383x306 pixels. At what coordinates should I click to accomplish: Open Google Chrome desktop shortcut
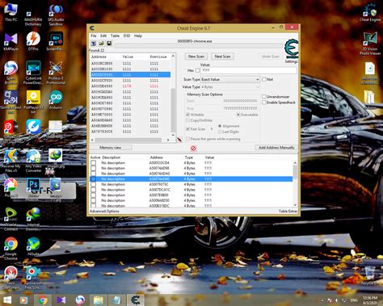tap(11, 248)
